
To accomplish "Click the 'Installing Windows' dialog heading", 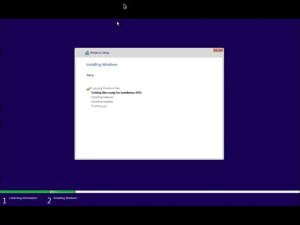I will [102, 64].
